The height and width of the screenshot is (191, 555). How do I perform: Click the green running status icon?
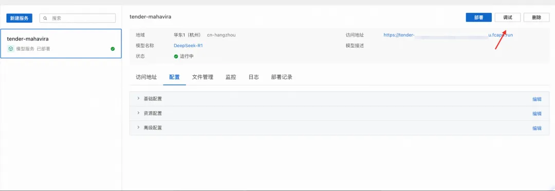(x=176, y=56)
